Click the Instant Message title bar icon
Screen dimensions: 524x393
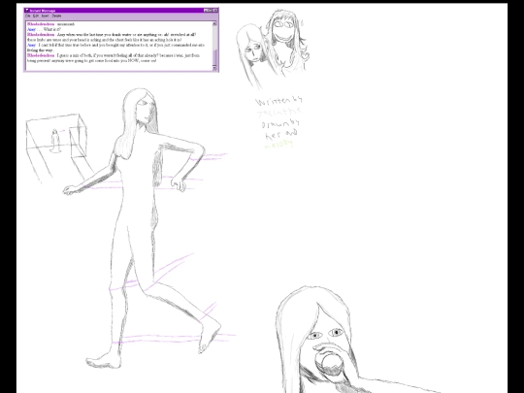pyautogui.click(x=27, y=11)
